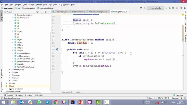Change UTF-8 file encoding
The height and width of the screenshot is (105, 187).
pos(167,98)
